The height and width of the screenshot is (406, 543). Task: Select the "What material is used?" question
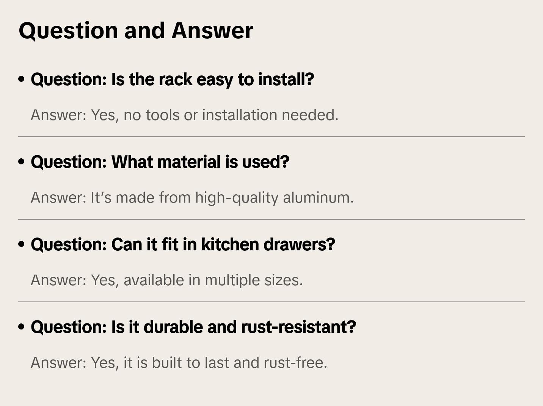(160, 162)
